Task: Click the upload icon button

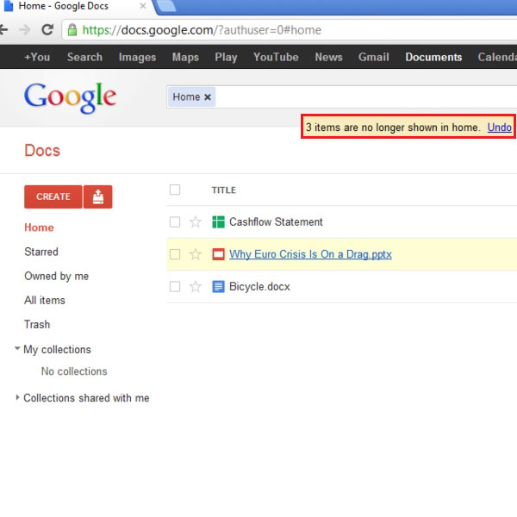Action: [x=98, y=196]
